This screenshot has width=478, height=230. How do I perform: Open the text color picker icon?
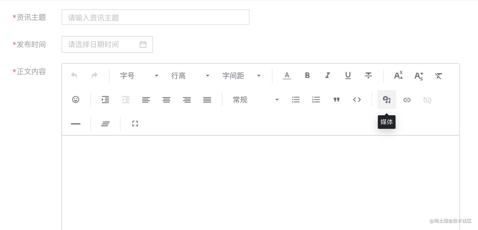point(287,76)
